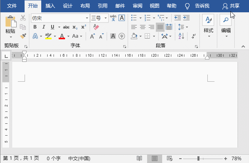Open the 剪贴板 clipboard pane launcher

pyautogui.click(x=26, y=46)
